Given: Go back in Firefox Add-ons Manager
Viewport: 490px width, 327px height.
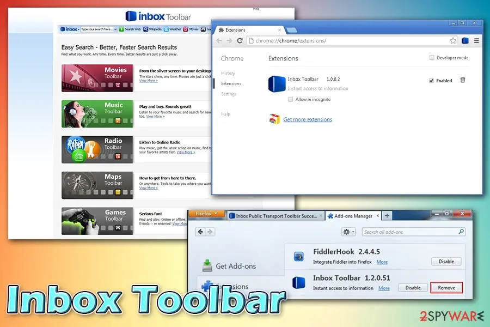Looking at the screenshot, I should [200, 232].
